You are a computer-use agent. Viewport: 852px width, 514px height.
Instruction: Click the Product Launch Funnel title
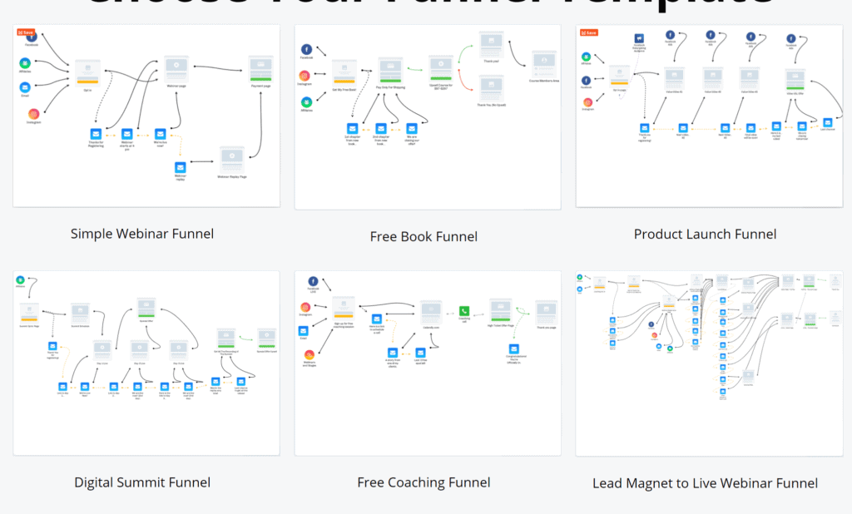(706, 235)
